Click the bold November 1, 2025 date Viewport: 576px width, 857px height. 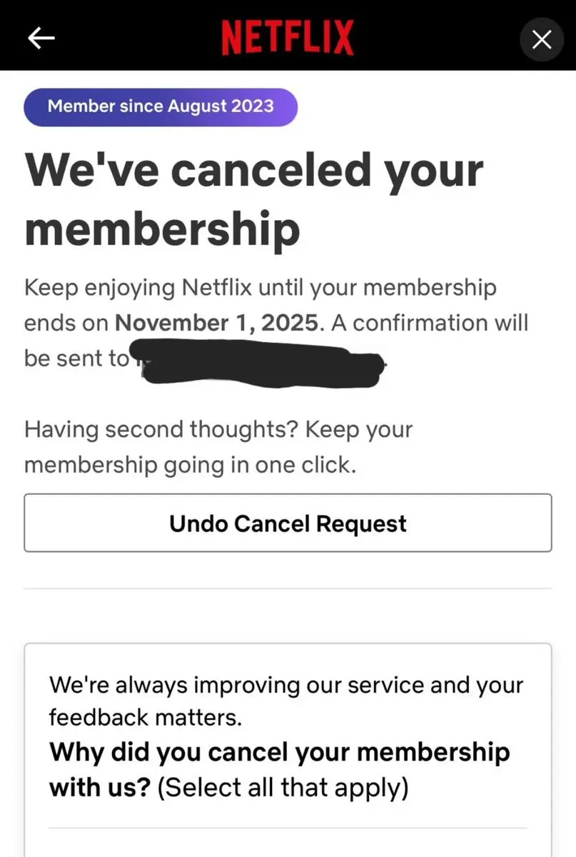pyautogui.click(x=216, y=323)
